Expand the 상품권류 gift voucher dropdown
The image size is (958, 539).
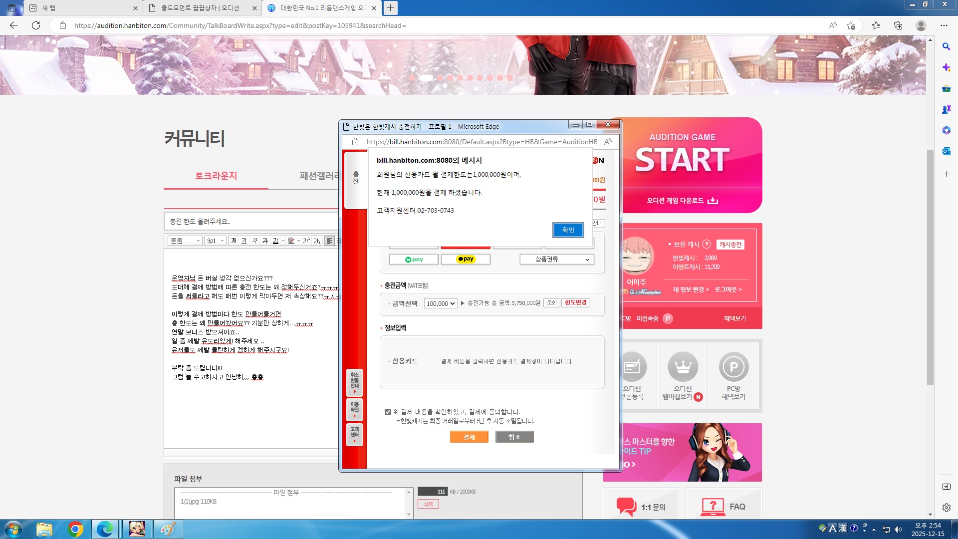pos(556,260)
